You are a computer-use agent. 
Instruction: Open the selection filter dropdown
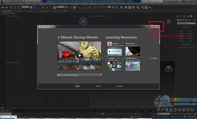(x=25, y=7)
